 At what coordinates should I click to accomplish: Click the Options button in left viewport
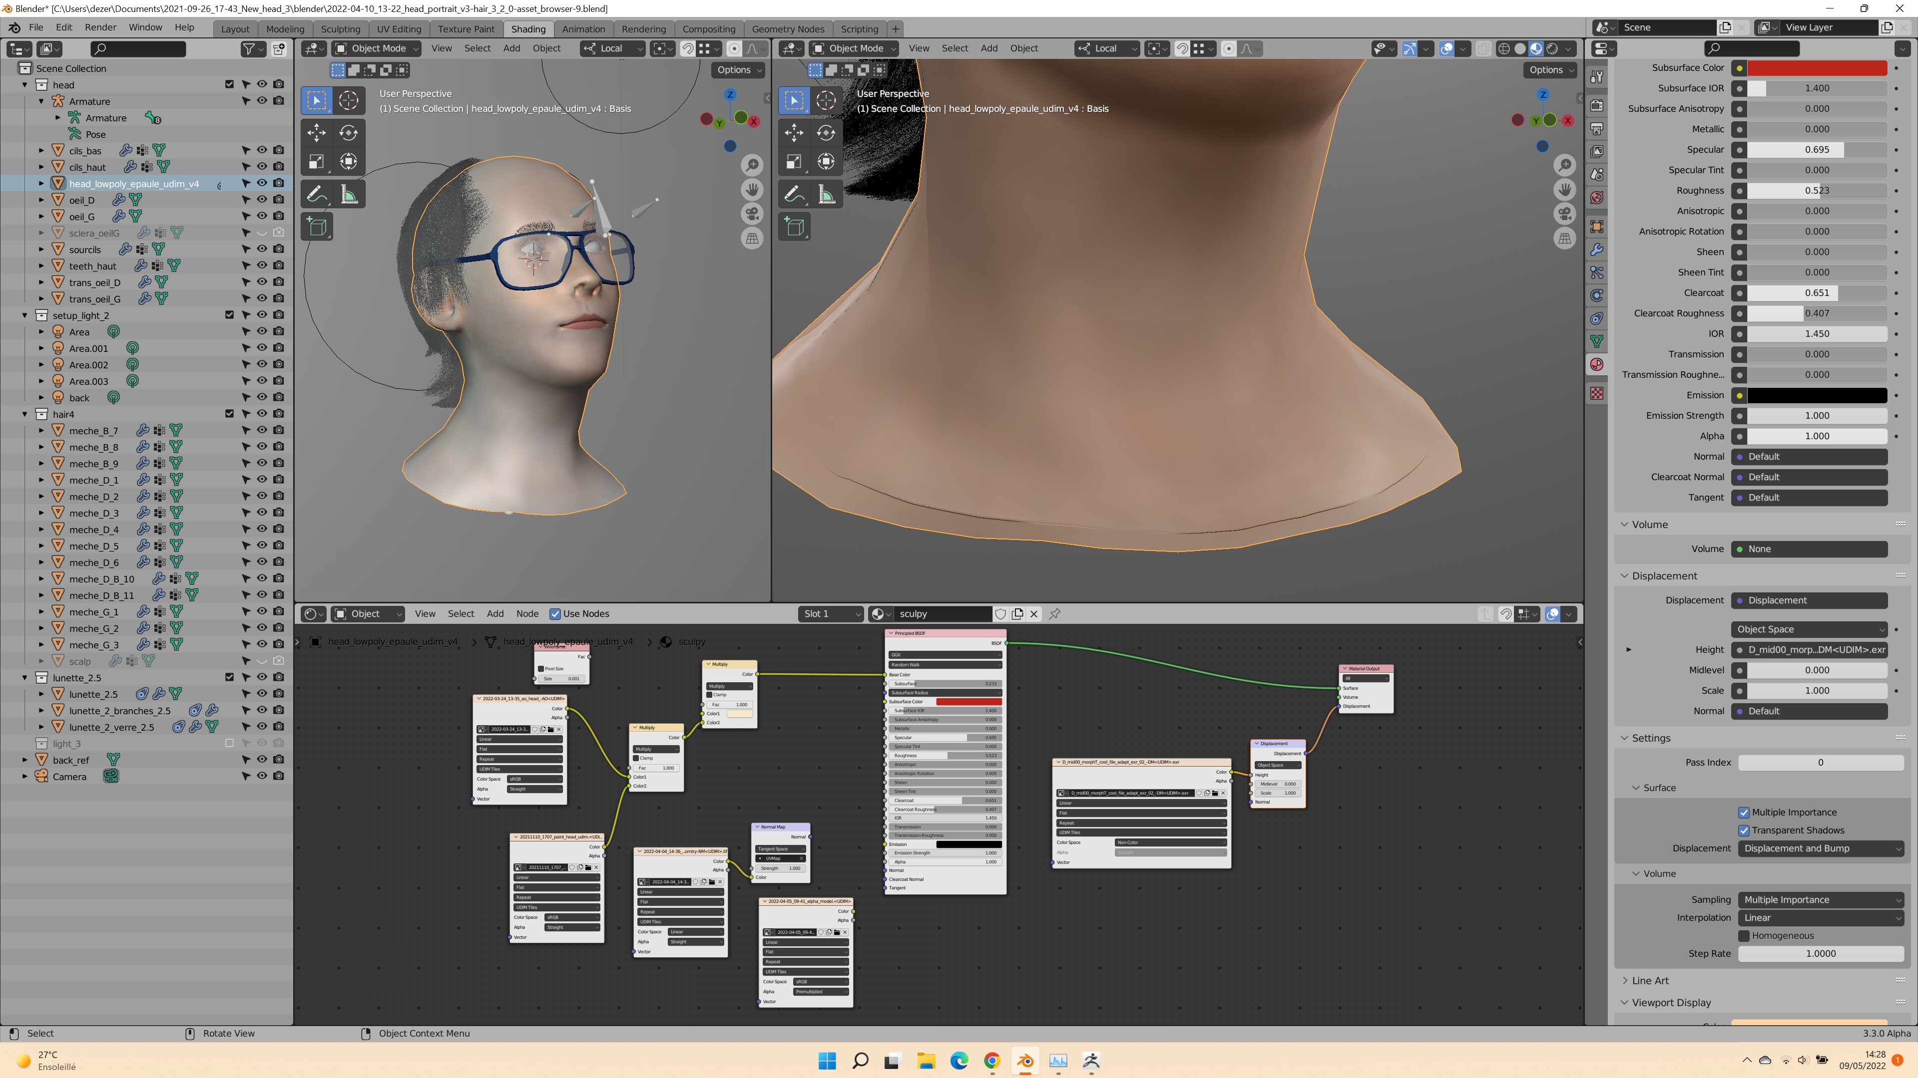click(x=739, y=70)
